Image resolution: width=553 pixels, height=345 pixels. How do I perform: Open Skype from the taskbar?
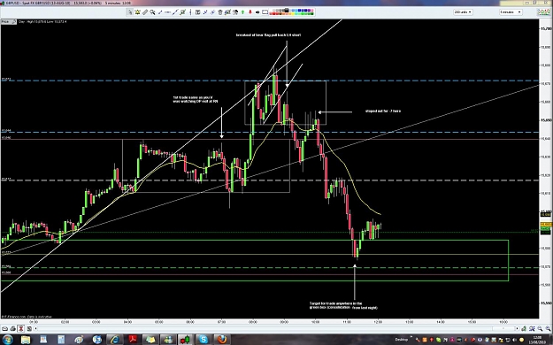pos(204,340)
